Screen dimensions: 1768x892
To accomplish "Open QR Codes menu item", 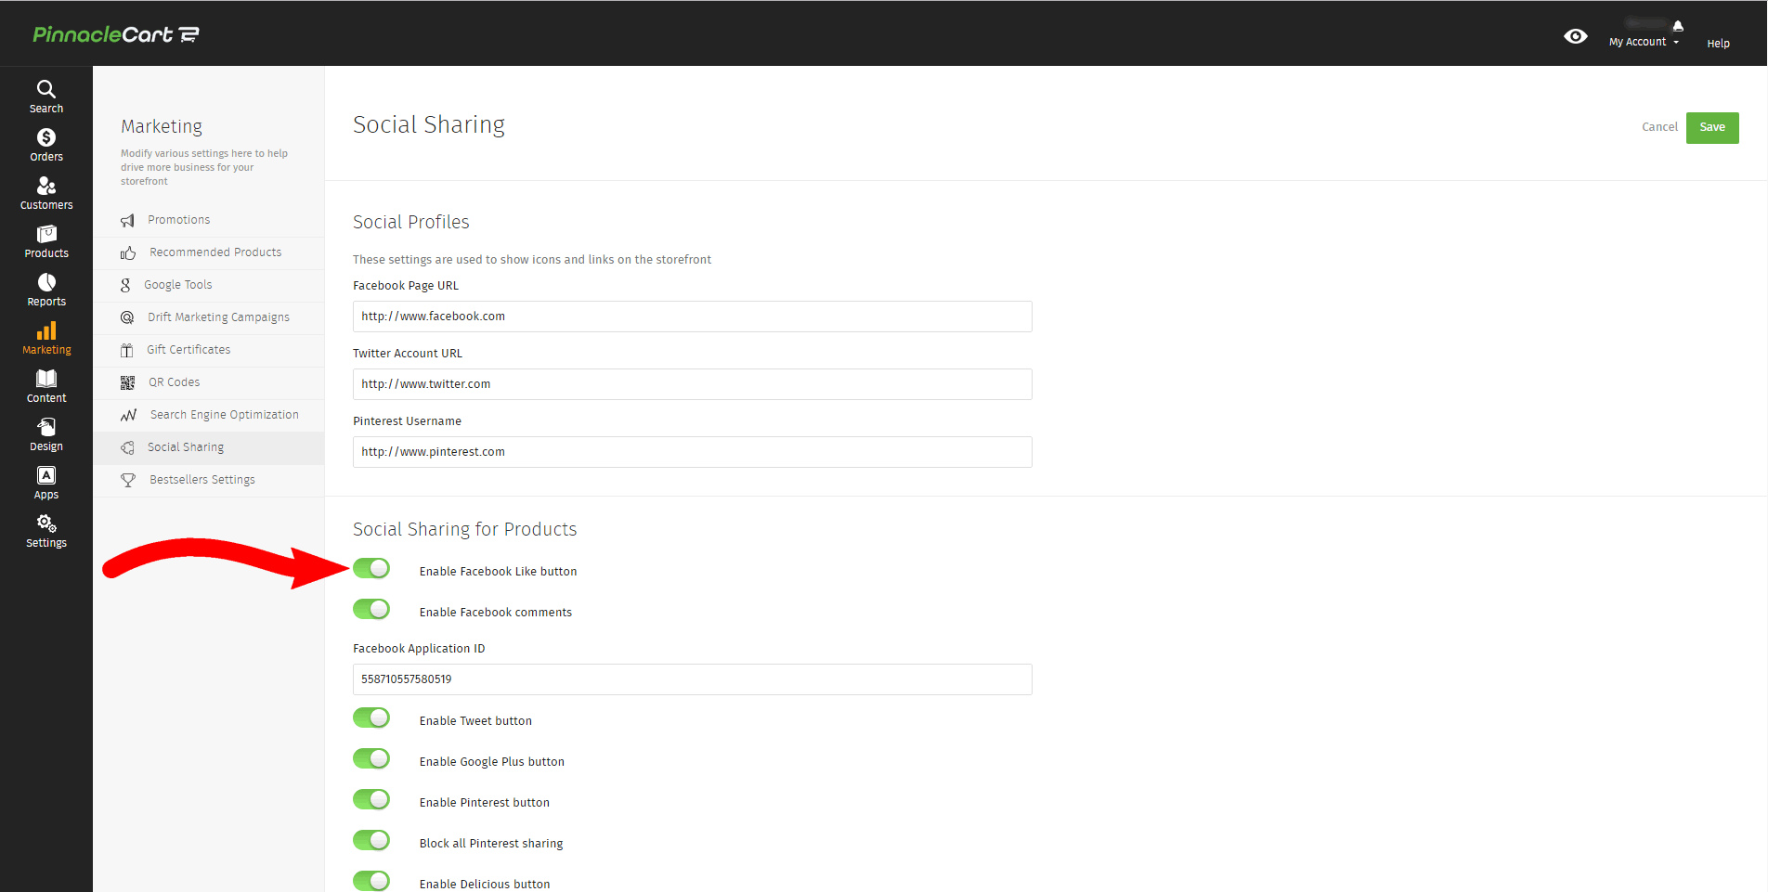I will click(x=209, y=382).
